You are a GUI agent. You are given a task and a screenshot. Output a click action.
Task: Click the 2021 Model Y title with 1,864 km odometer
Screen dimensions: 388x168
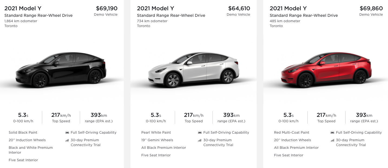(x=23, y=9)
